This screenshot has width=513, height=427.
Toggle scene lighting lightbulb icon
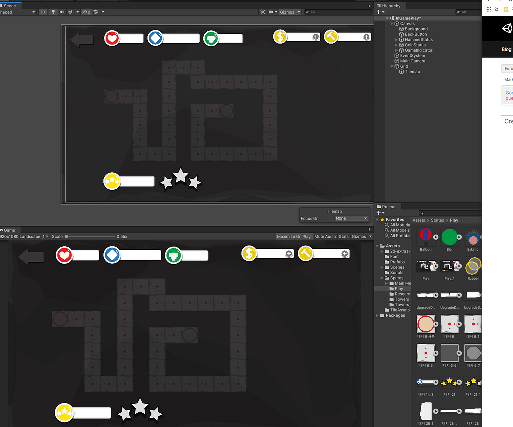point(53,12)
